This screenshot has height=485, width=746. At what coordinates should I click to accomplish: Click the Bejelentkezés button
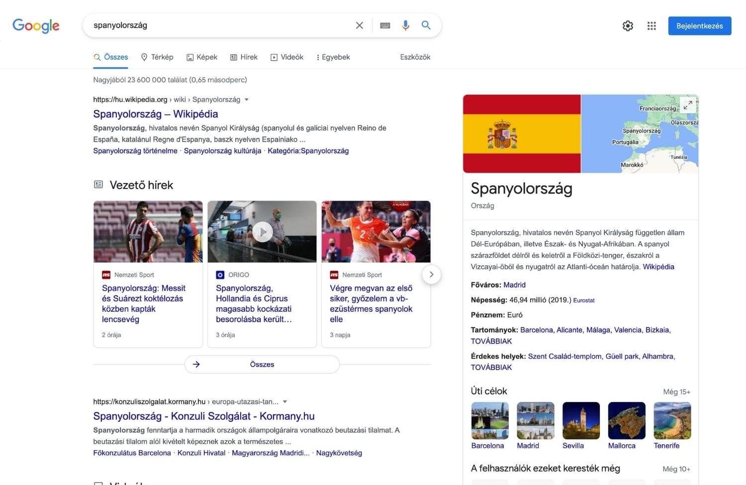pyautogui.click(x=700, y=26)
